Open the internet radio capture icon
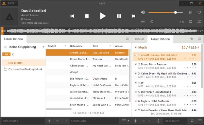Viewport: 204px width, 125px height. click(143, 22)
